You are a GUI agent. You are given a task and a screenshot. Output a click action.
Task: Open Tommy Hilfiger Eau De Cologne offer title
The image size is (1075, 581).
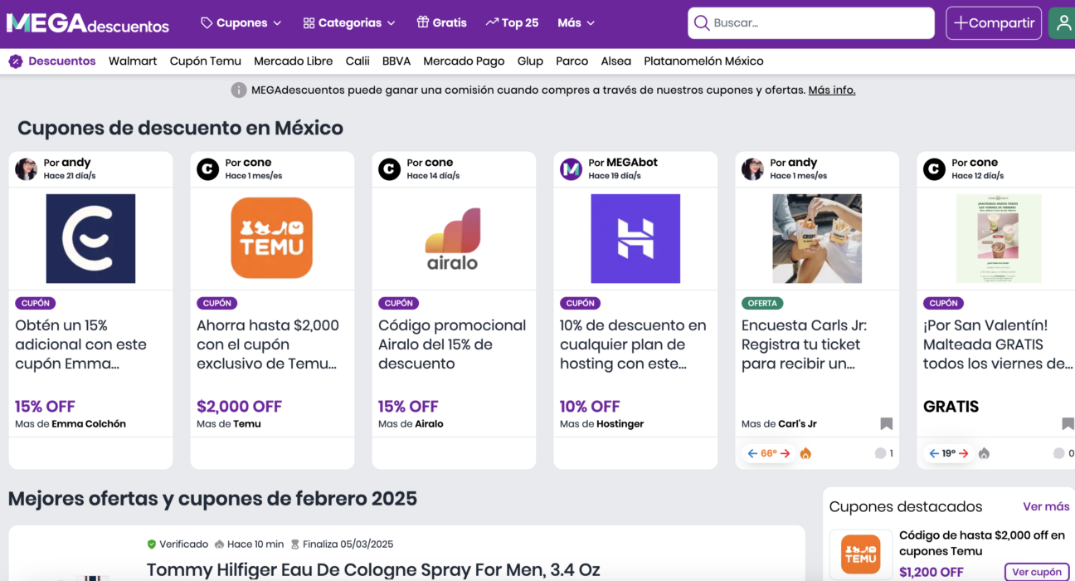[x=373, y=570]
